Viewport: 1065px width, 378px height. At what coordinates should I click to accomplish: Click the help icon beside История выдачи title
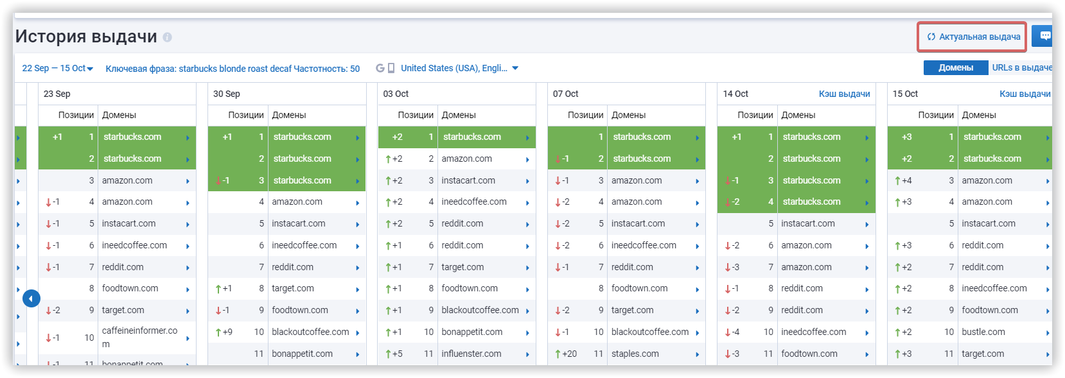click(168, 37)
